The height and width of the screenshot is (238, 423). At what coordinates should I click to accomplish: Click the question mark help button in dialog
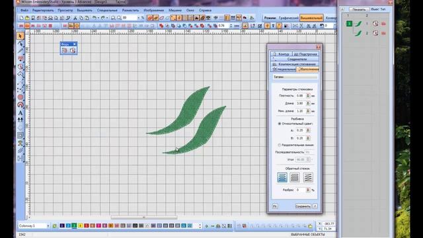point(315,206)
